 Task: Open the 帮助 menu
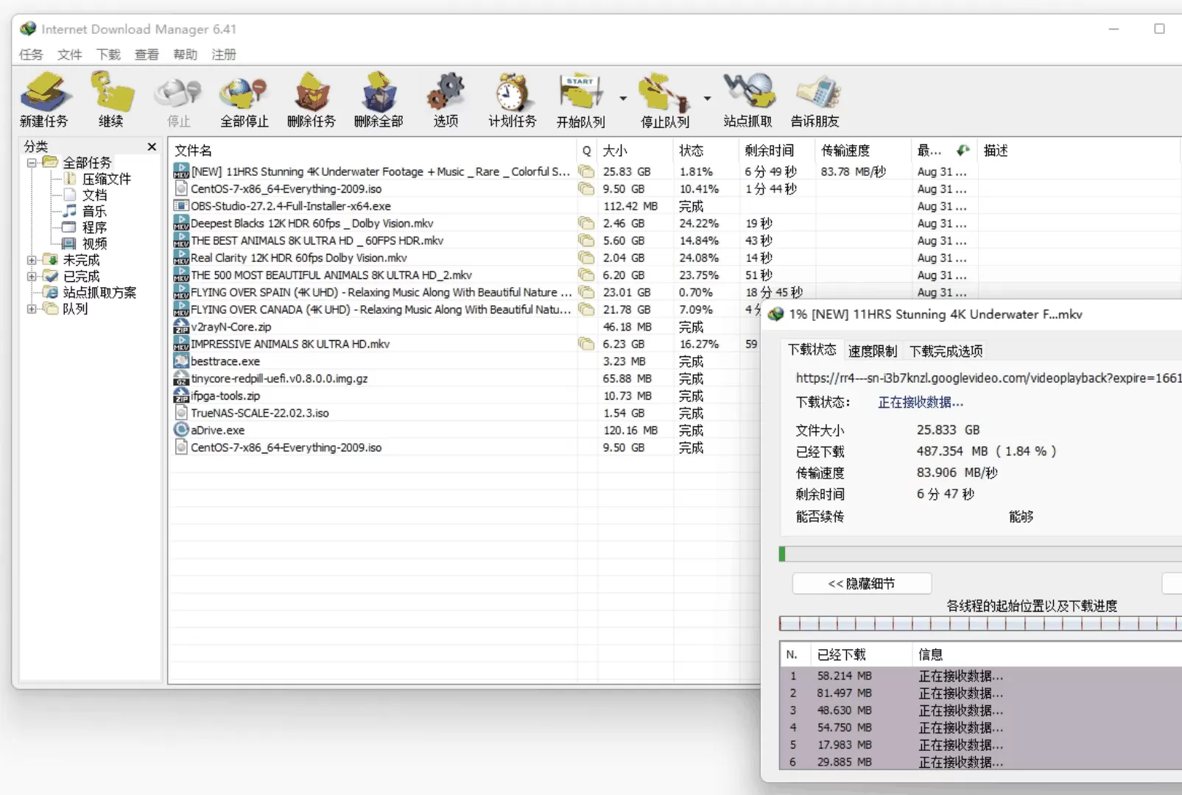[x=186, y=54]
